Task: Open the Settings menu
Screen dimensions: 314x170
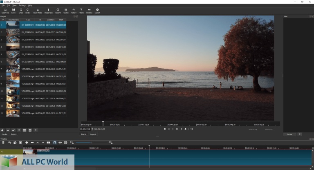Action: pyautogui.click(x=22, y=5)
